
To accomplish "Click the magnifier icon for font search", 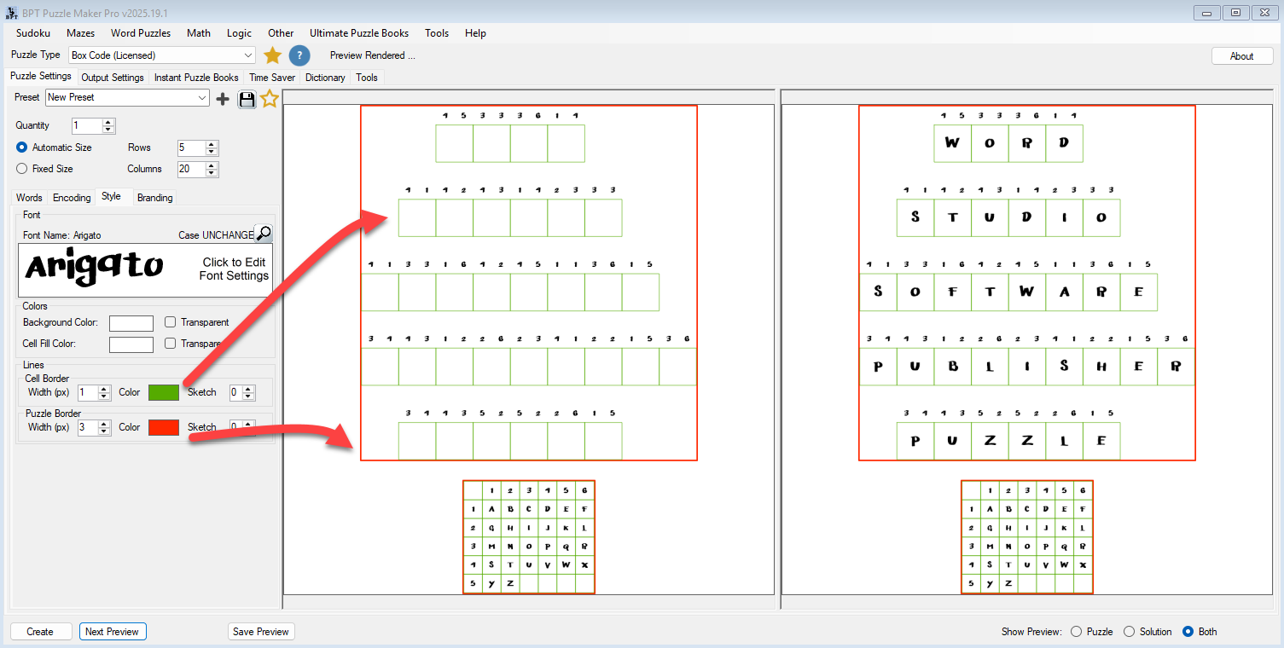I will coord(264,234).
